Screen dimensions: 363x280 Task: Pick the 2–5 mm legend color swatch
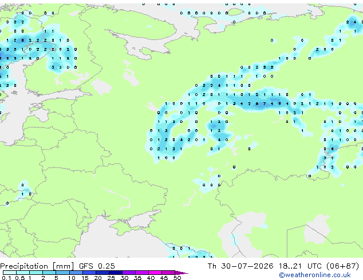(49, 273)
